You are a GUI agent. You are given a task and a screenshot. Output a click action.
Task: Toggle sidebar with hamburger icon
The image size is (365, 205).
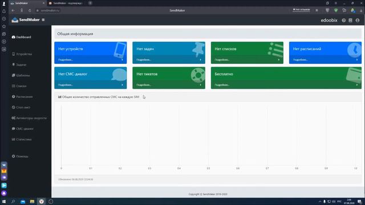[x=43, y=20]
